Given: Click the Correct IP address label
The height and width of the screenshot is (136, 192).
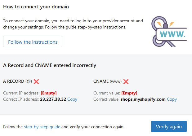Looking at the screenshot, I should pos(21,99).
